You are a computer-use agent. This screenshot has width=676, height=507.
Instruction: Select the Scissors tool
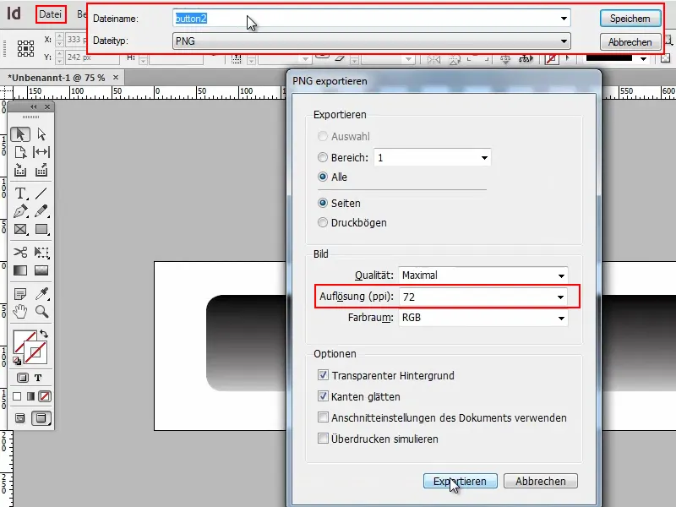[x=20, y=252]
